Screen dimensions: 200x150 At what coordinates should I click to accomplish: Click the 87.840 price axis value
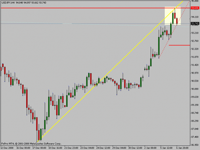(x=195, y=129)
